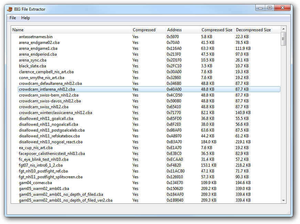Select crowdcam_swiss-davos_nhl12.cba file
Viewport: 300px width, 224px height.
(50, 101)
